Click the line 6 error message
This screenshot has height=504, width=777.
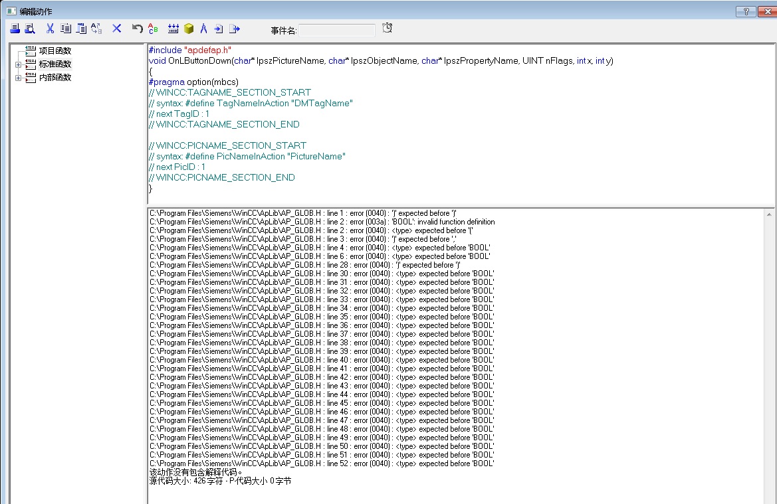pyautogui.click(x=320, y=256)
